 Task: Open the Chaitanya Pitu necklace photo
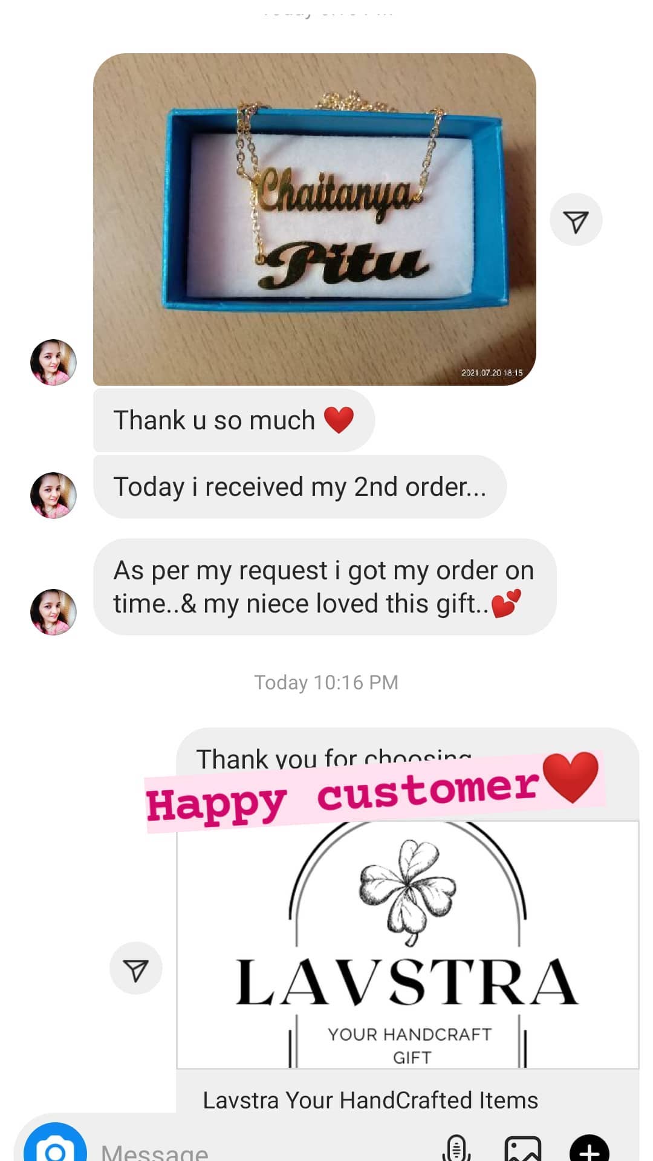(314, 220)
